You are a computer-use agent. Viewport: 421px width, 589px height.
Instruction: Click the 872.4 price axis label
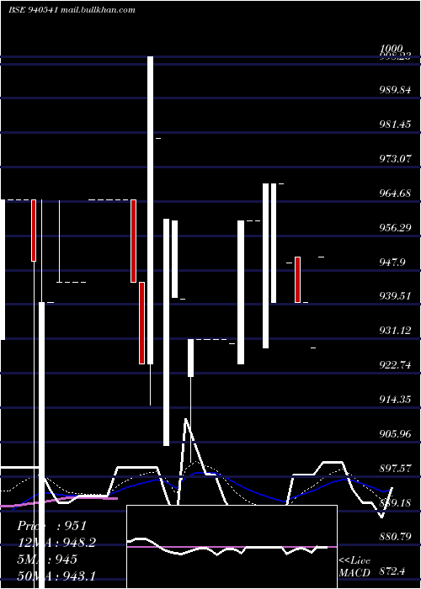[x=392, y=571]
